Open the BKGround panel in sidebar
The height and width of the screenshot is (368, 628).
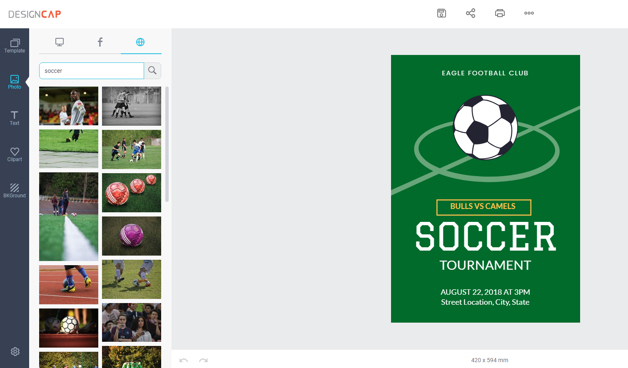[x=15, y=191]
